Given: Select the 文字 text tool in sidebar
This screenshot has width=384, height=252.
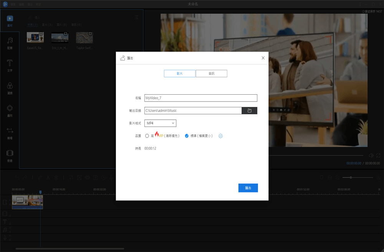Looking at the screenshot, I should point(10,66).
